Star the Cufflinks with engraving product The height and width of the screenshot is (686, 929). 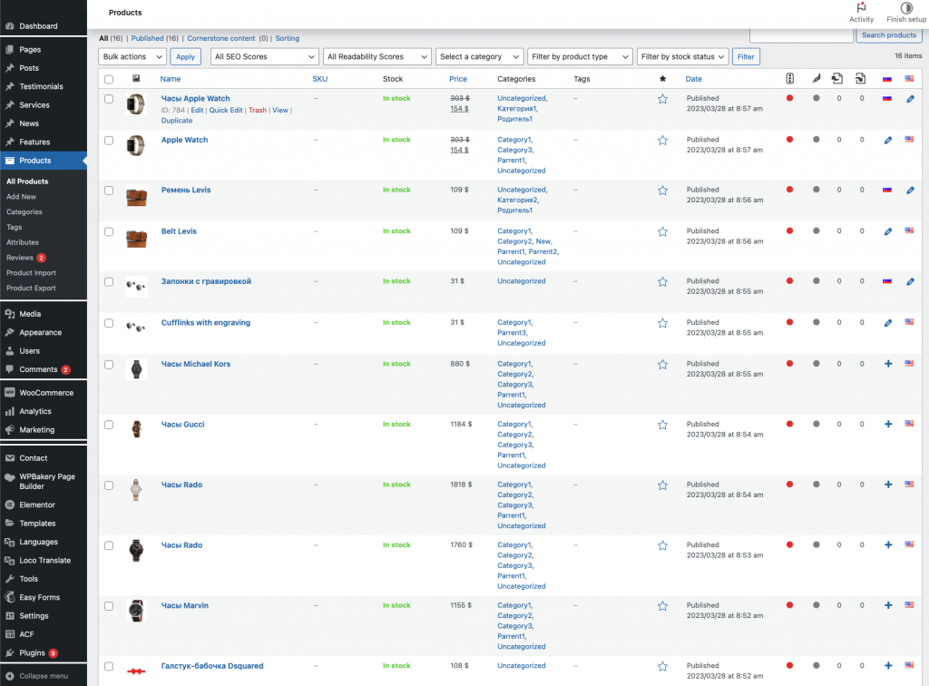click(x=662, y=323)
